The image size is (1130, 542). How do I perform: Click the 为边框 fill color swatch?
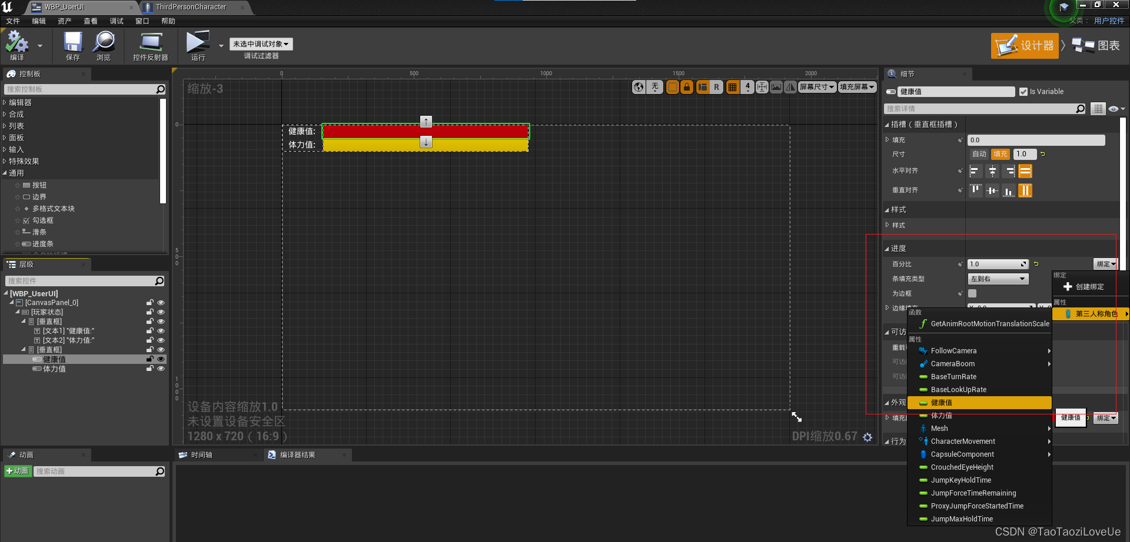(x=972, y=293)
